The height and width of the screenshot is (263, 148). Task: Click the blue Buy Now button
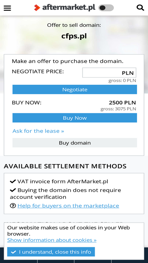[75, 118]
